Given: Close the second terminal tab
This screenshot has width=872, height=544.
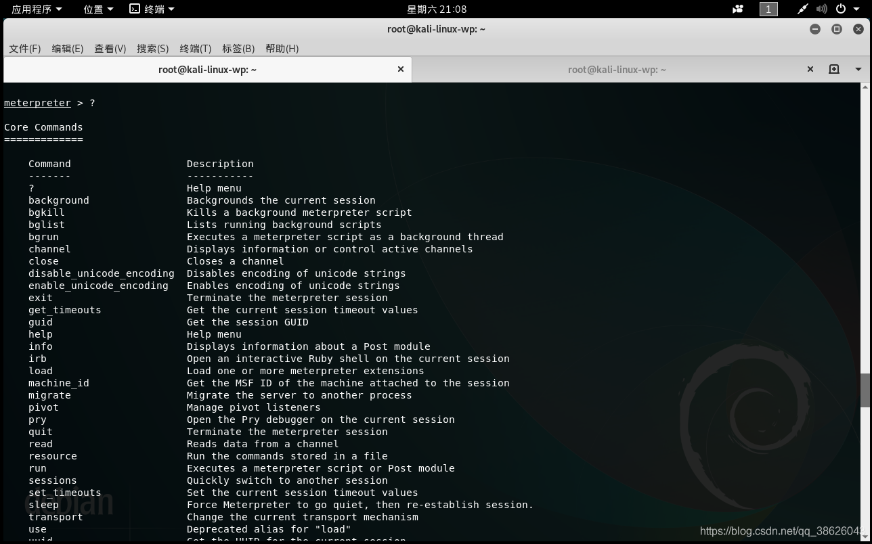Looking at the screenshot, I should tap(810, 69).
